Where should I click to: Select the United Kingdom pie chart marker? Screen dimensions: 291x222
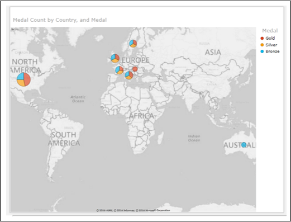(x=115, y=58)
